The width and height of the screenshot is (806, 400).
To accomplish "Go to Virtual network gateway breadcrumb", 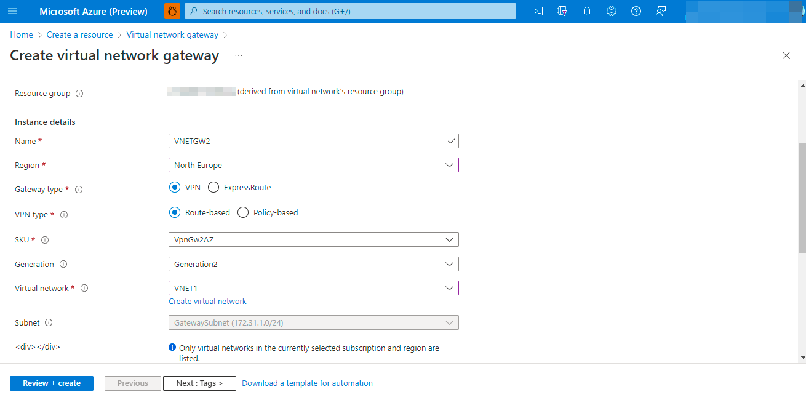I will pos(172,35).
